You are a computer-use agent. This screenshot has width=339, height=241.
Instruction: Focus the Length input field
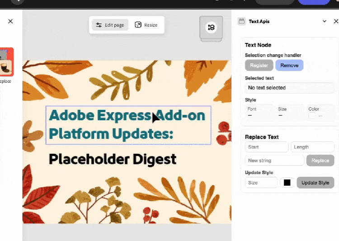point(312,147)
